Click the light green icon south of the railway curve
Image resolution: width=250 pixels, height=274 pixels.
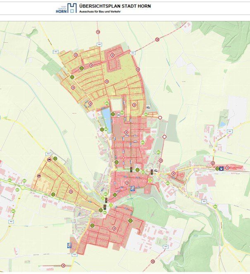(215, 207)
